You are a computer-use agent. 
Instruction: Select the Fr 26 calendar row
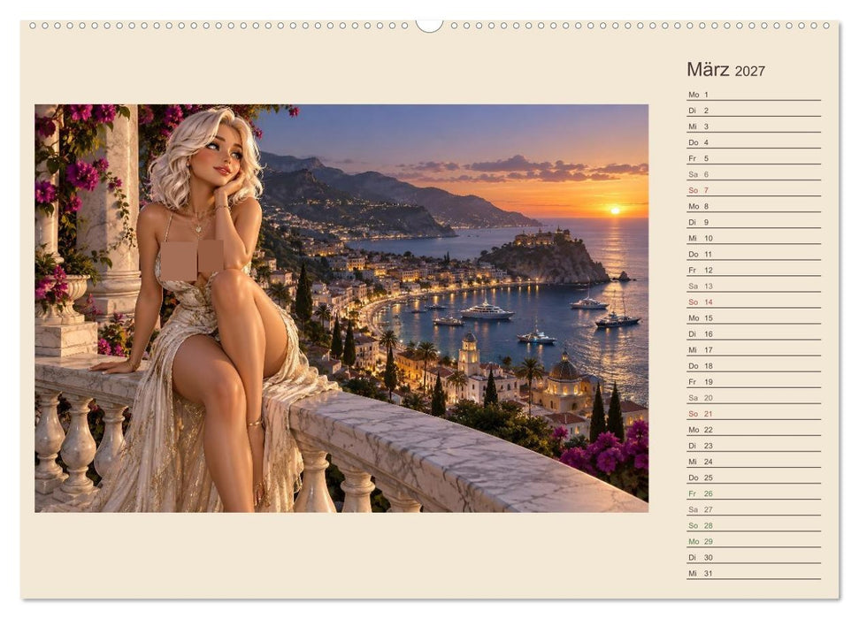(754, 493)
